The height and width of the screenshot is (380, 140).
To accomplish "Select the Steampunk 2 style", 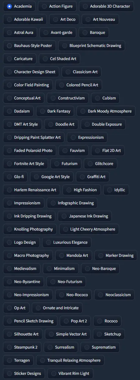I will [x=22, y=347].
